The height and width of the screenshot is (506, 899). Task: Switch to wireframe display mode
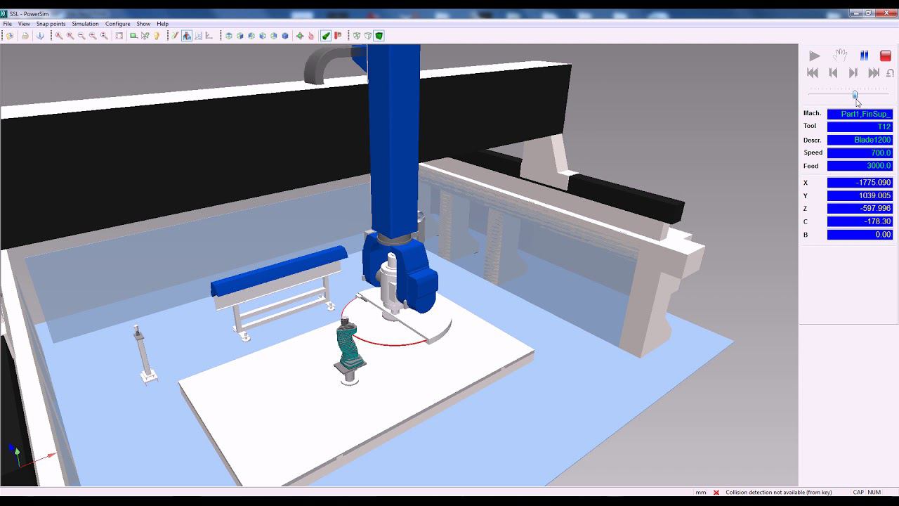(356, 36)
